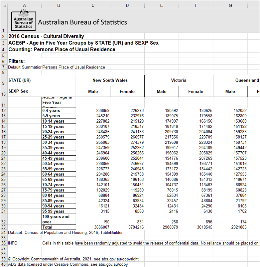Viewport: 260px width, 267px height.
Task: Click the '0-4 years' row label
Action: point(59,110)
